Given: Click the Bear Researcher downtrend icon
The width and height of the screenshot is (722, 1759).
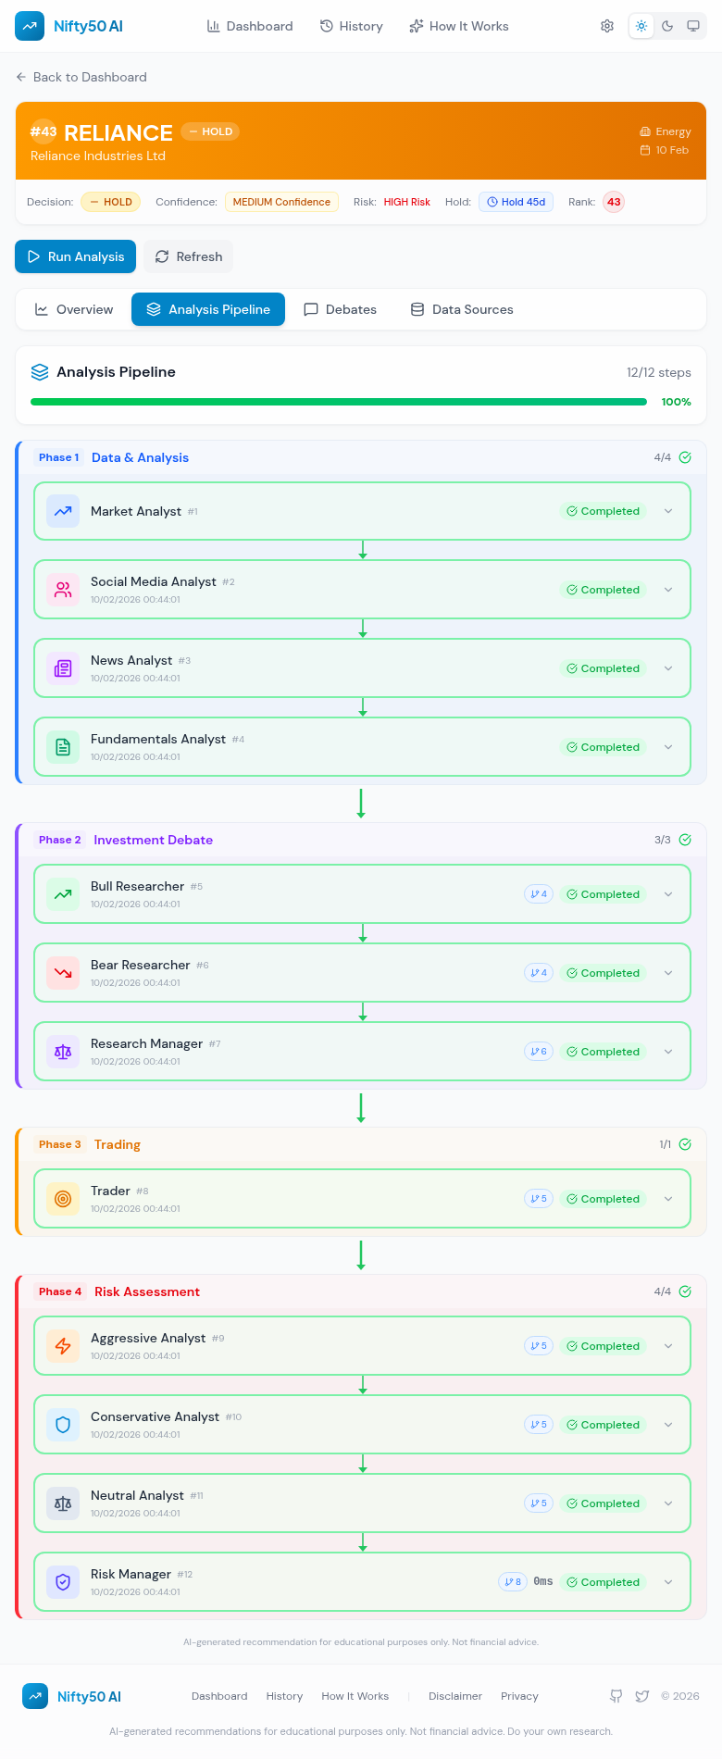Looking at the screenshot, I should (x=63, y=973).
